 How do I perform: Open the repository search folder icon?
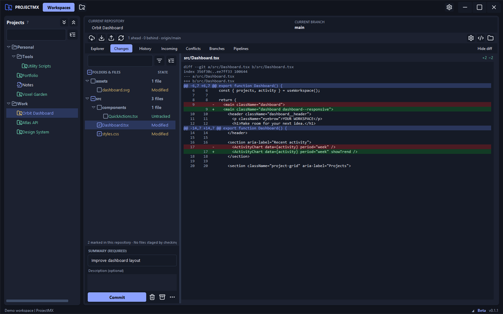[82, 7]
